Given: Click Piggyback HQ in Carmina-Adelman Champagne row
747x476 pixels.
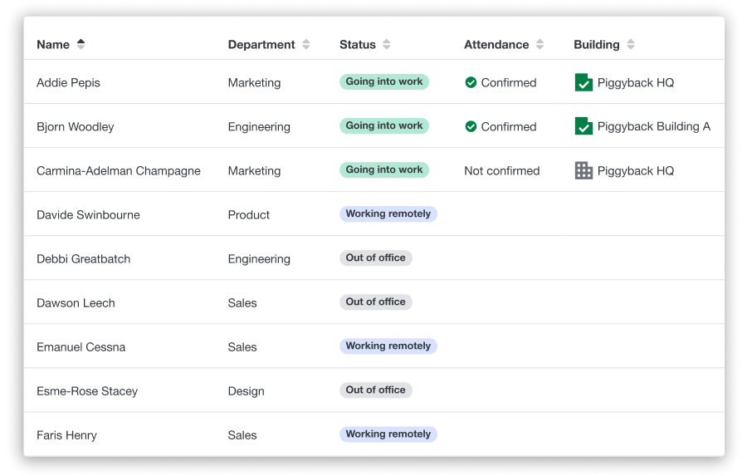Looking at the screenshot, I should tap(636, 171).
